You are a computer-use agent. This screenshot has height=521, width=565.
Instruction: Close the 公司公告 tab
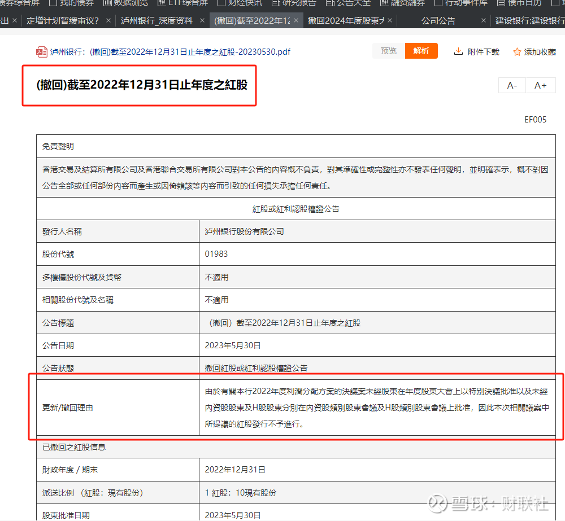tap(484, 20)
